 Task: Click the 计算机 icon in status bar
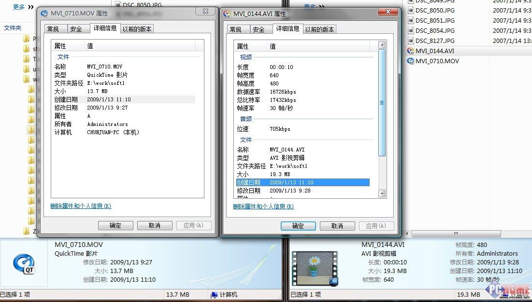pos(214,295)
